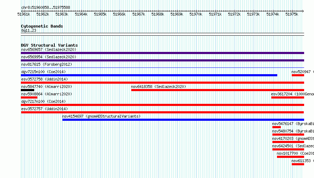Click the purple bar below nsv6569657
Screen dimensions: 314x178
[x=162, y=53]
